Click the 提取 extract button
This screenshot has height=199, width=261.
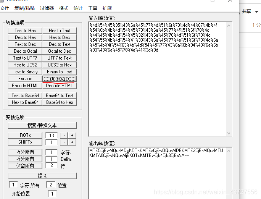(42, 176)
